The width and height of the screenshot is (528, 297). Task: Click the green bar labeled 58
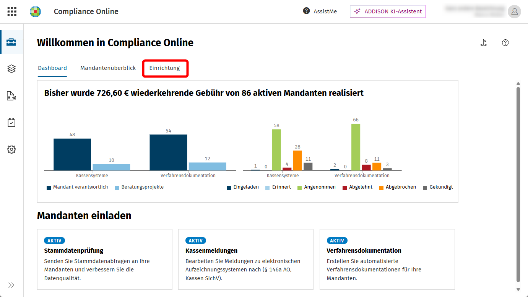coord(276,150)
